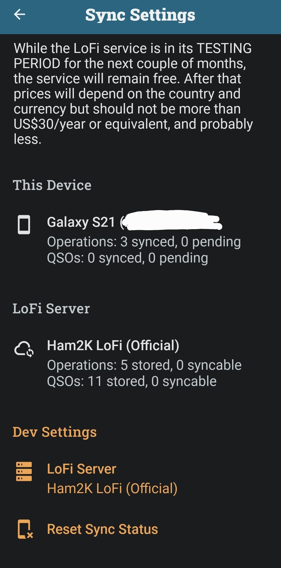281x568 pixels.
Task: Open the white Ham2K LoFi (Official) entry
Action: pyautogui.click(x=113, y=346)
